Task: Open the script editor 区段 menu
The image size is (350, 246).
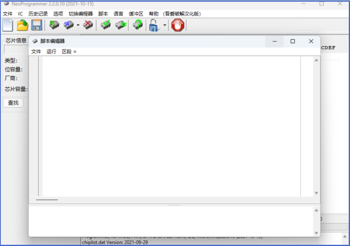Action: (69, 52)
